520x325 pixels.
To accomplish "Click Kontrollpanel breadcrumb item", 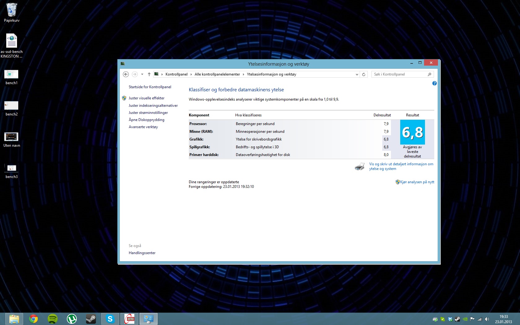I will pos(176,74).
